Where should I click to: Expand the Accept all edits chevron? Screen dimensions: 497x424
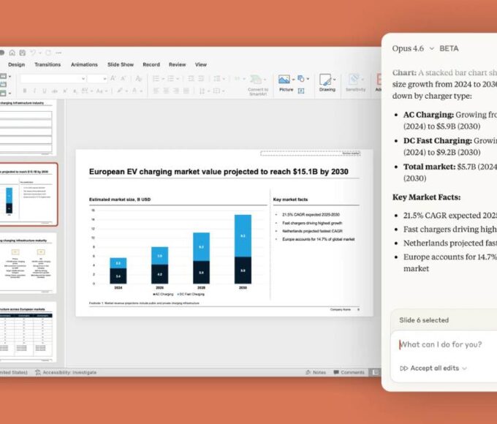point(465,368)
